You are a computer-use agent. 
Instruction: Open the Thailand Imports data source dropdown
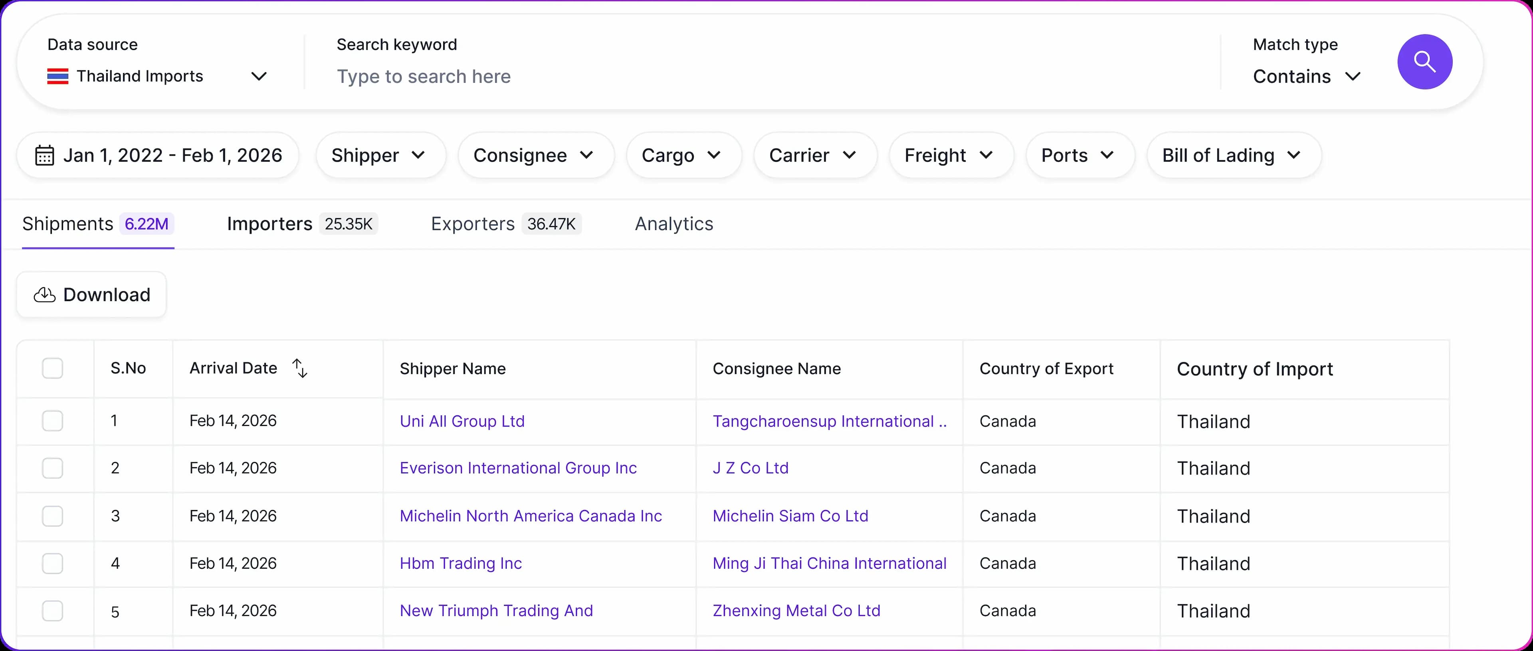pos(157,76)
